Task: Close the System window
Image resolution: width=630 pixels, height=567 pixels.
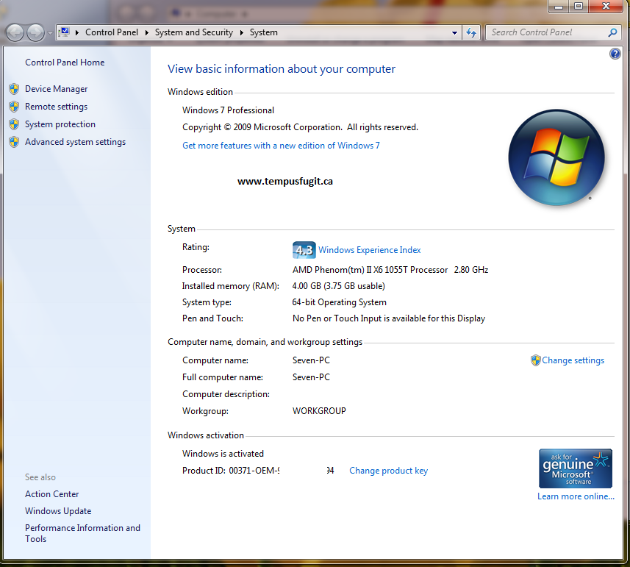Action: click(606, 6)
